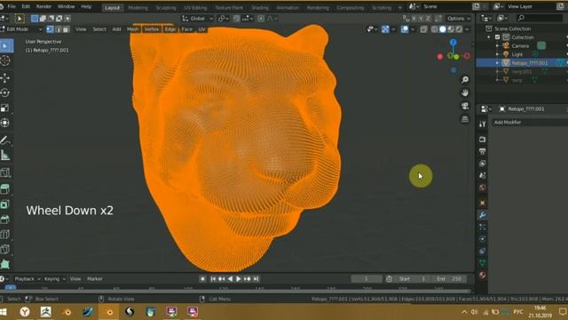This screenshot has height=320, width=568.
Task: Open the Global orientation dropdown
Action: pos(198,19)
